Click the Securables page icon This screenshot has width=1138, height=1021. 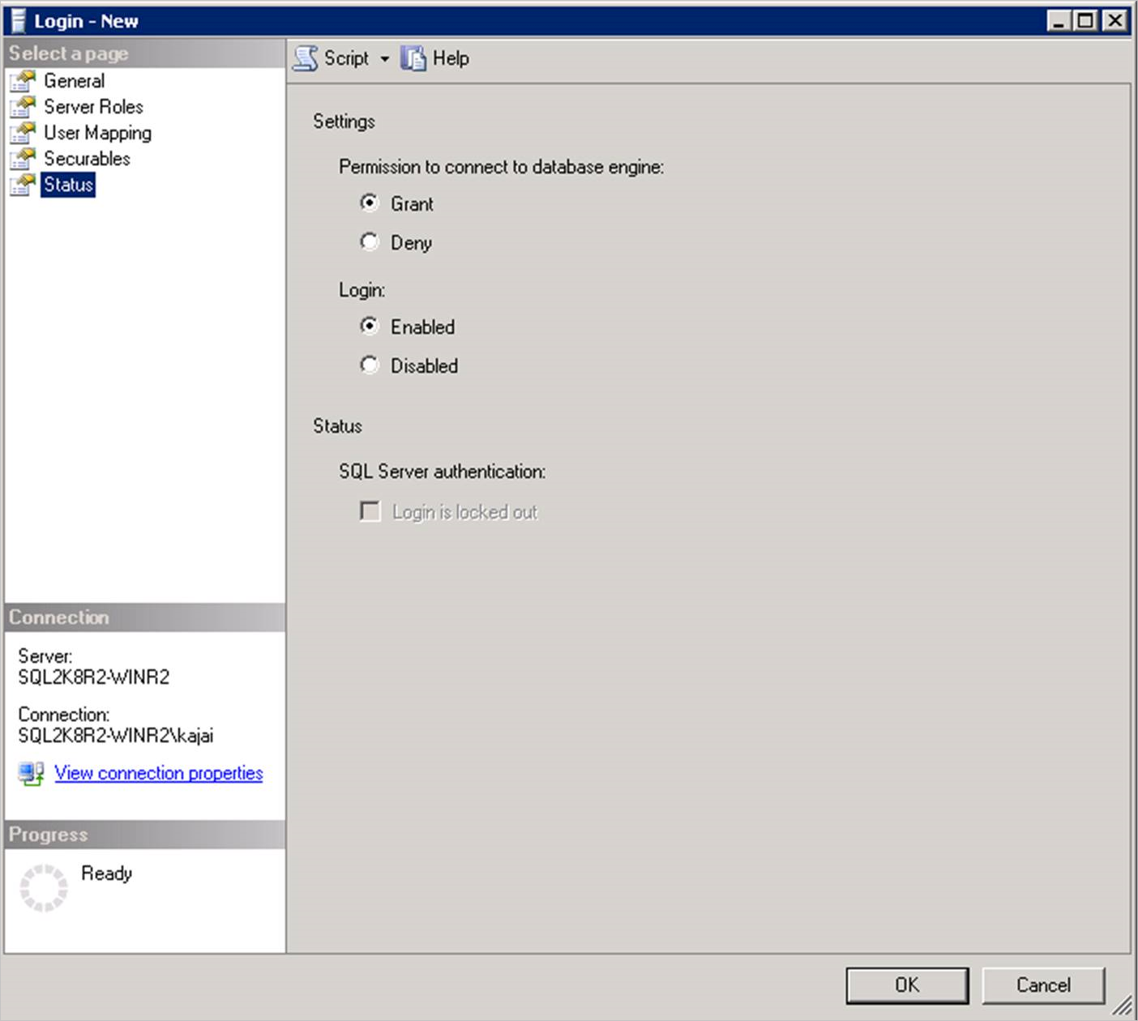tap(23, 158)
